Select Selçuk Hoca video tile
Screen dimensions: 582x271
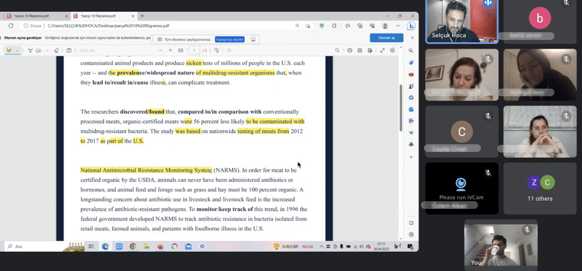click(461, 22)
